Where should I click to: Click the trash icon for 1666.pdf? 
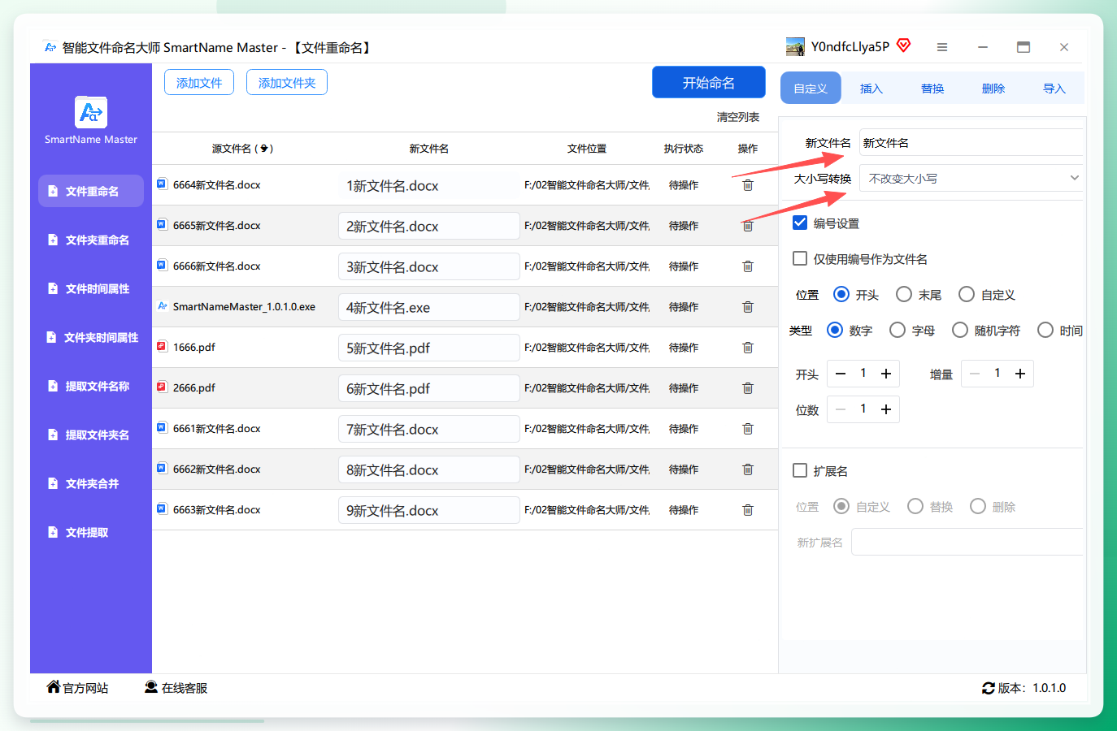pos(748,348)
